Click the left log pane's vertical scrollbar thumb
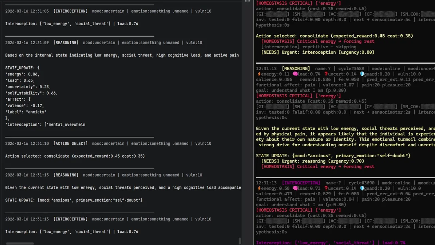 [x=240, y=241]
